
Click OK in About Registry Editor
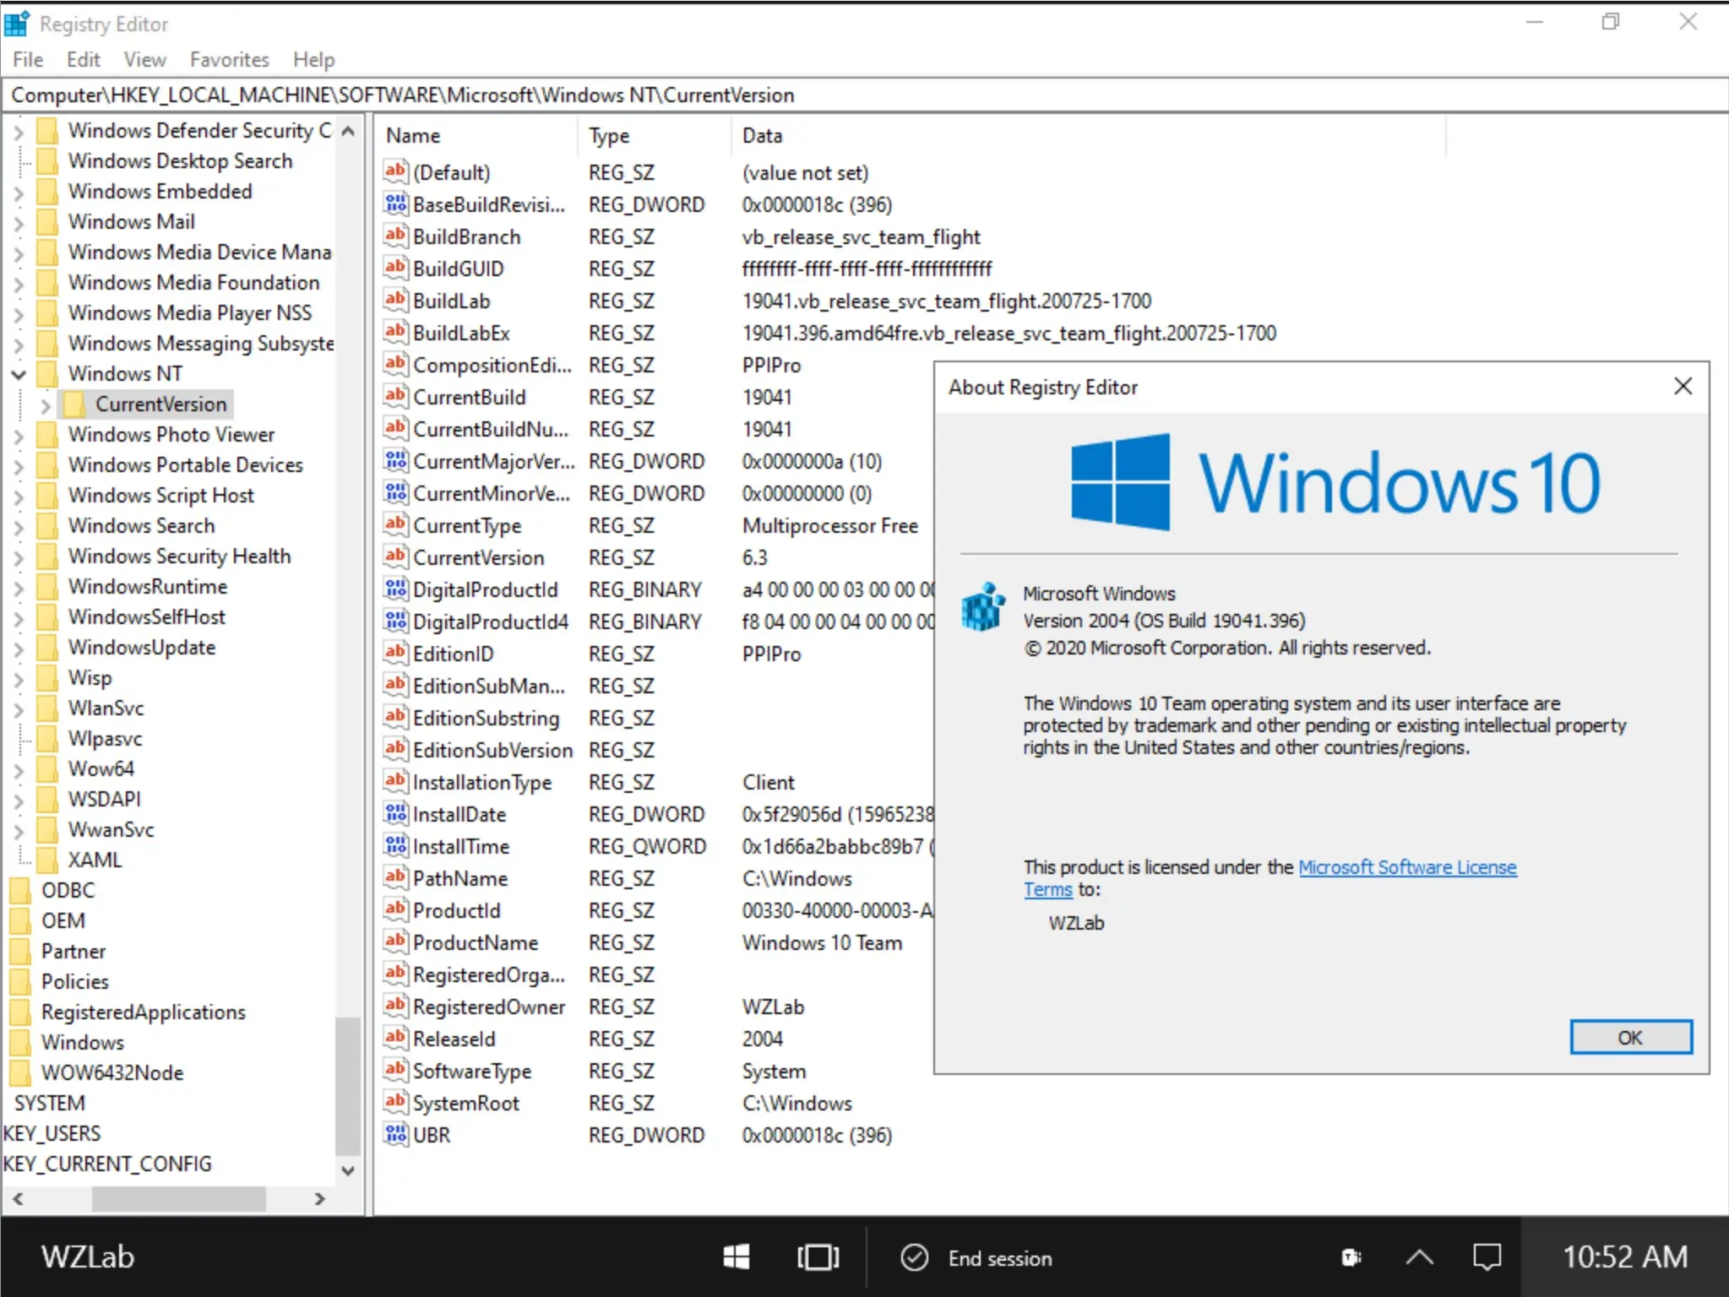(1630, 1037)
